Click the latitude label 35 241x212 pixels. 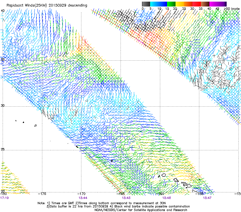[x=3, y=59]
